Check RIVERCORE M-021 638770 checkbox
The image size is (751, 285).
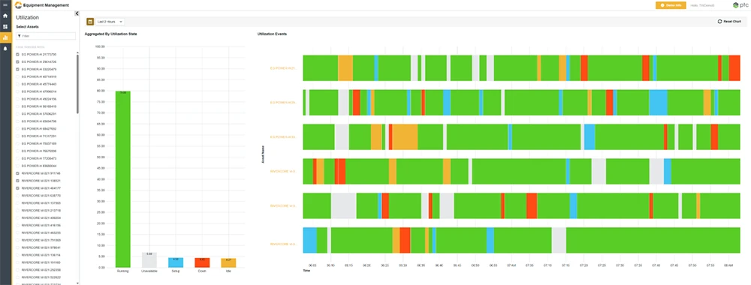18,196
